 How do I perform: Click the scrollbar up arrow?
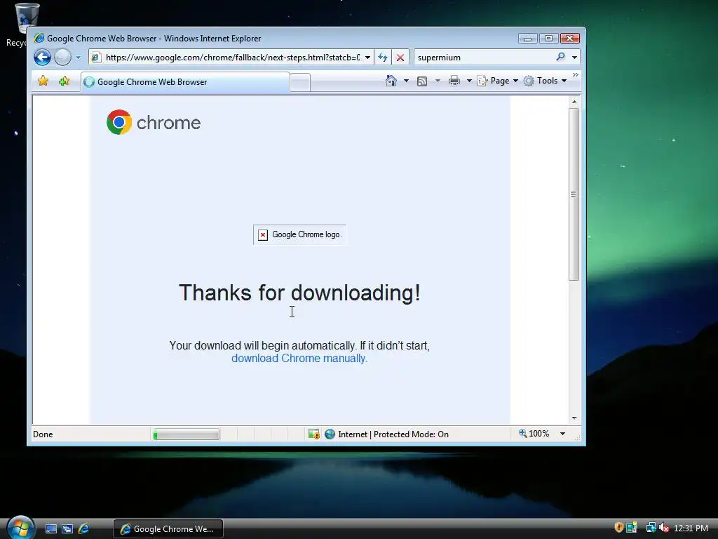click(x=574, y=101)
